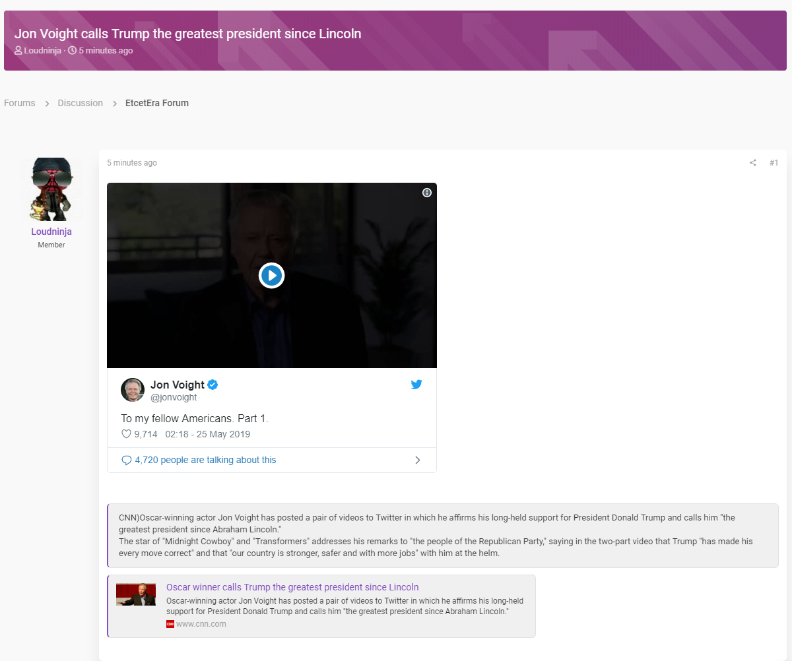This screenshot has width=792, height=661.
Task: Open Loudninja link in thread header
Action: tap(42, 51)
